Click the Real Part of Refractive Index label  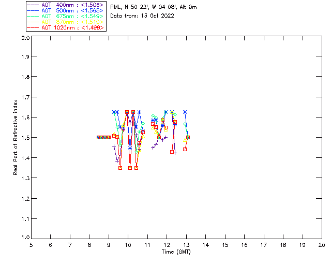(15, 137)
